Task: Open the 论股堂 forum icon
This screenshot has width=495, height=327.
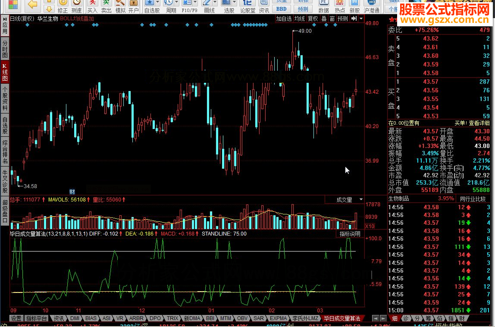Action: pos(247,6)
